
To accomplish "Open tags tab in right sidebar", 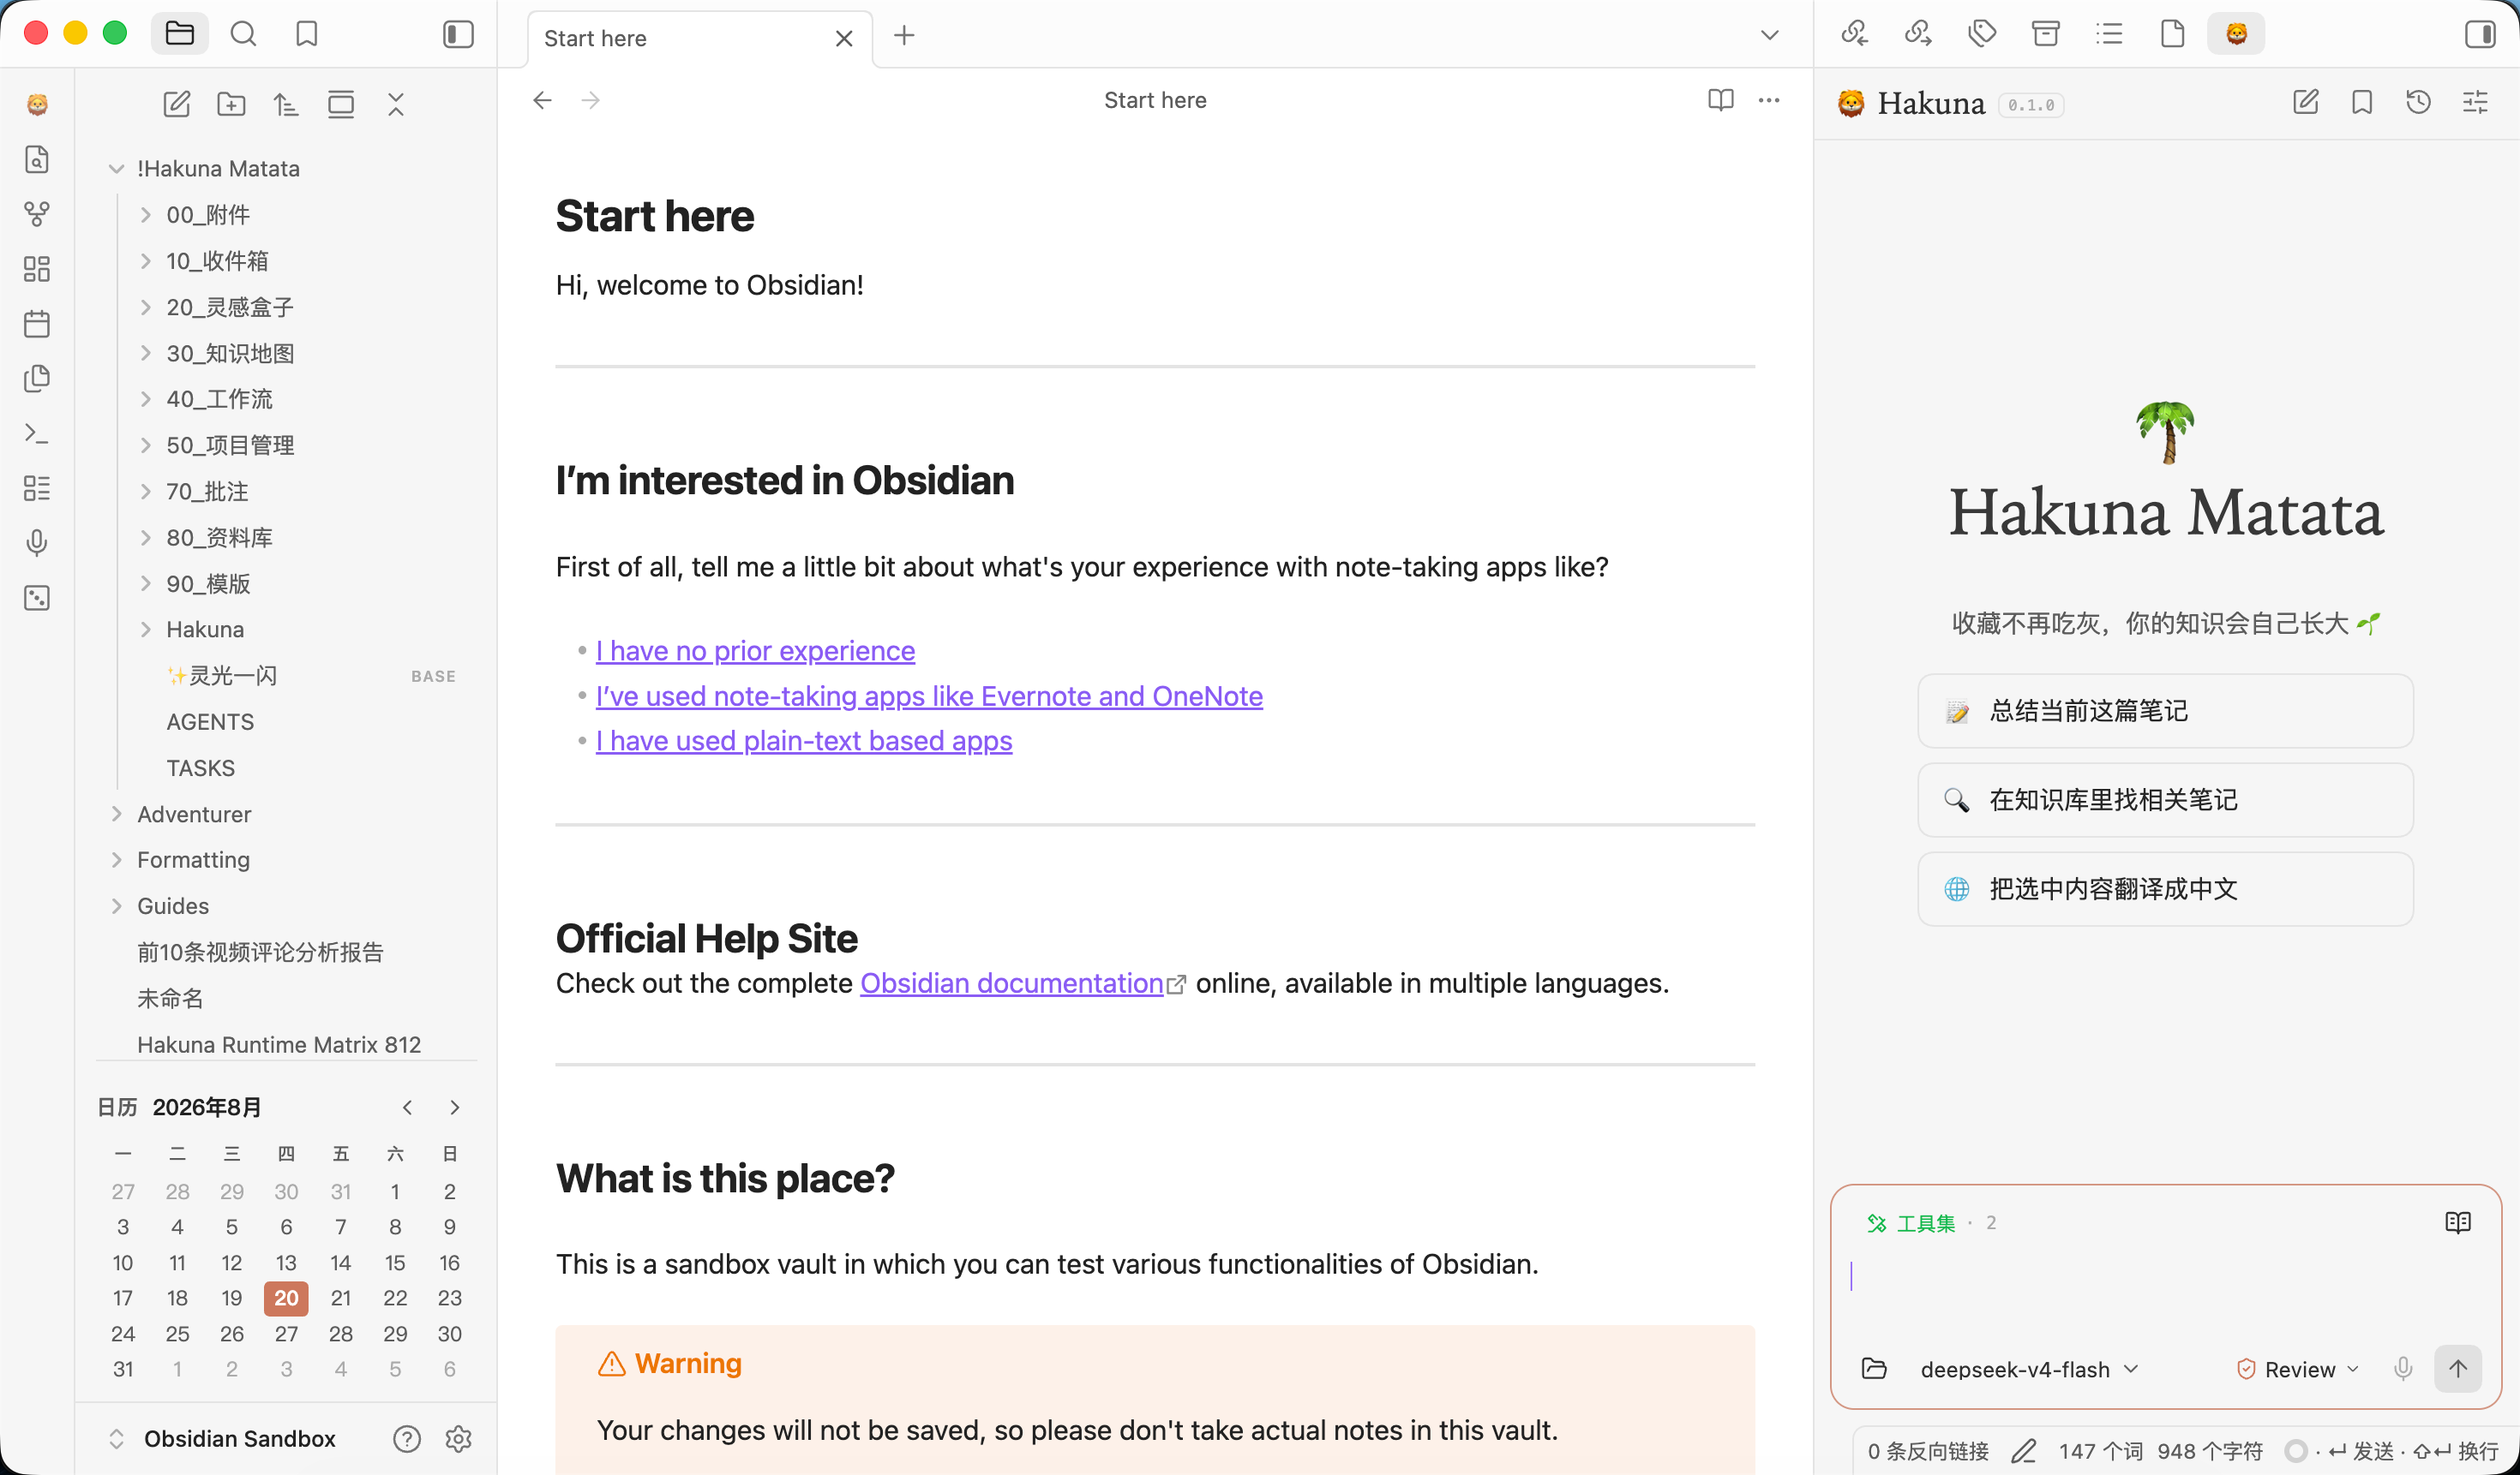I will coord(1982,34).
